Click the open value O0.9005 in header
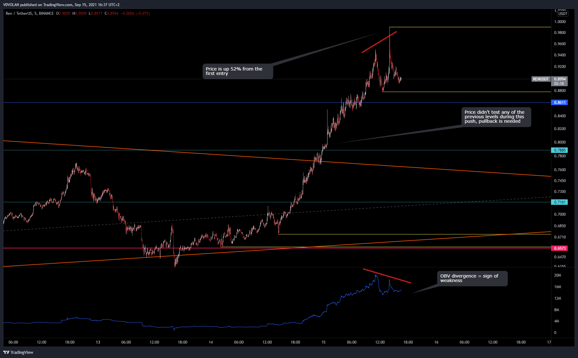Screen dimensions: 578x358 63,13
